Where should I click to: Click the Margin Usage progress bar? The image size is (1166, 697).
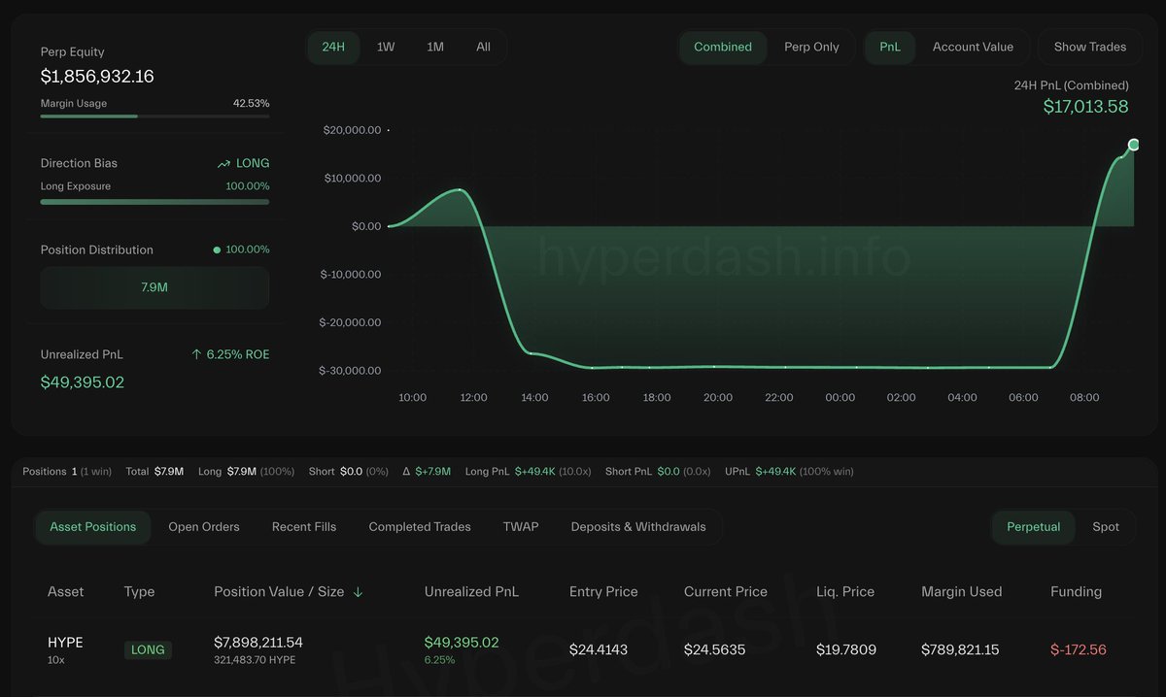pos(154,116)
